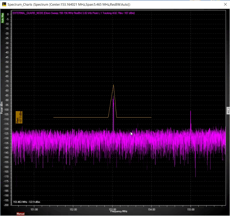The height and width of the screenshot is (216, 230).
Task: Click the 151.00 frequency tick label
Action: click(x=34, y=209)
